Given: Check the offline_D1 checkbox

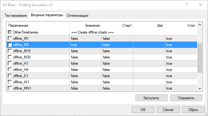Looking at the screenshot, I should pos(10,76).
